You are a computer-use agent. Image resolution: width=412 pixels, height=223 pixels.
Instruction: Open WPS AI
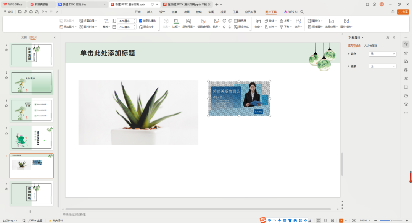pyautogui.click(x=291, y=12)
